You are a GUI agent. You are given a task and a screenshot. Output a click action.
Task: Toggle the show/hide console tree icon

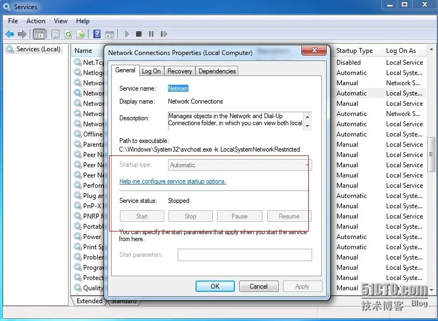tap(39, 34)
